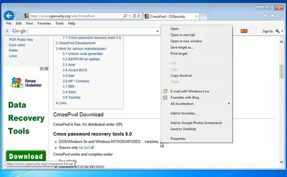This screenshot has width=287, height=177.
Task: Open the View menu
Action: 30,23
